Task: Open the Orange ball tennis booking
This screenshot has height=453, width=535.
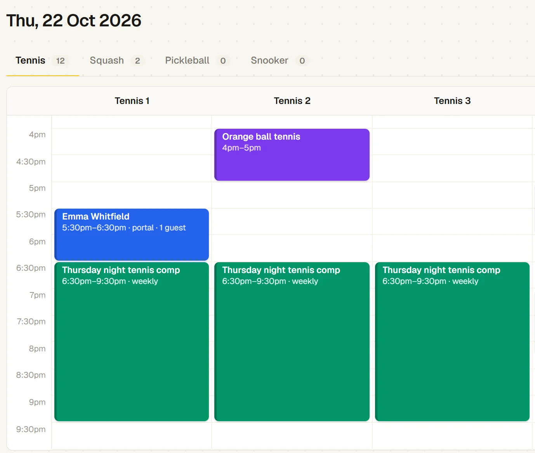Action: [x=292, y=155]
